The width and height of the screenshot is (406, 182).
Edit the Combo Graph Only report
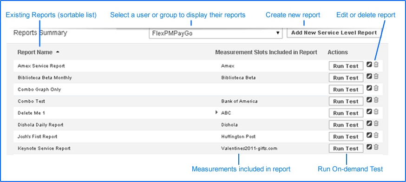click(x=369, y=88)
